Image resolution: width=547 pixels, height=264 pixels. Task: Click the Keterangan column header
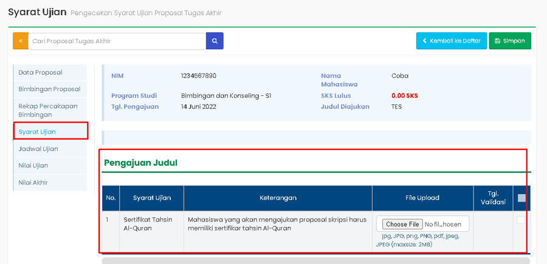(278, 198)
